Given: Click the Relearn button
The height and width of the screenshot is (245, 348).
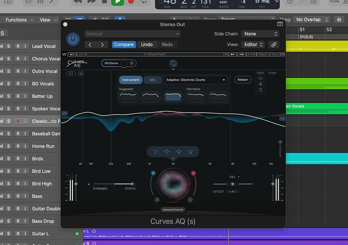Looking at the screenshot, I should [243, 80].
